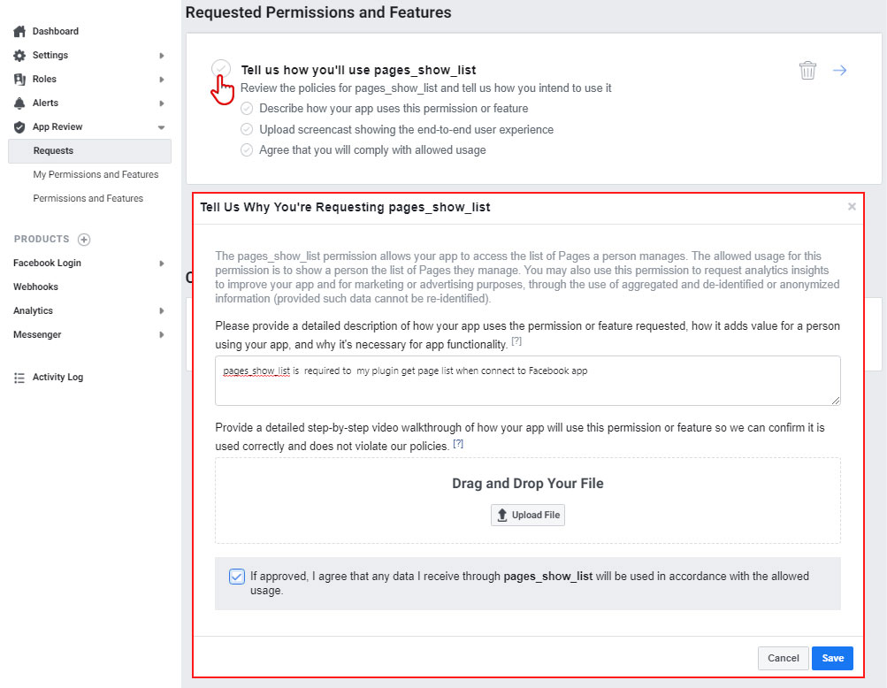Click the check circle beside 'Upload screencast'

(x=247, y=130)
